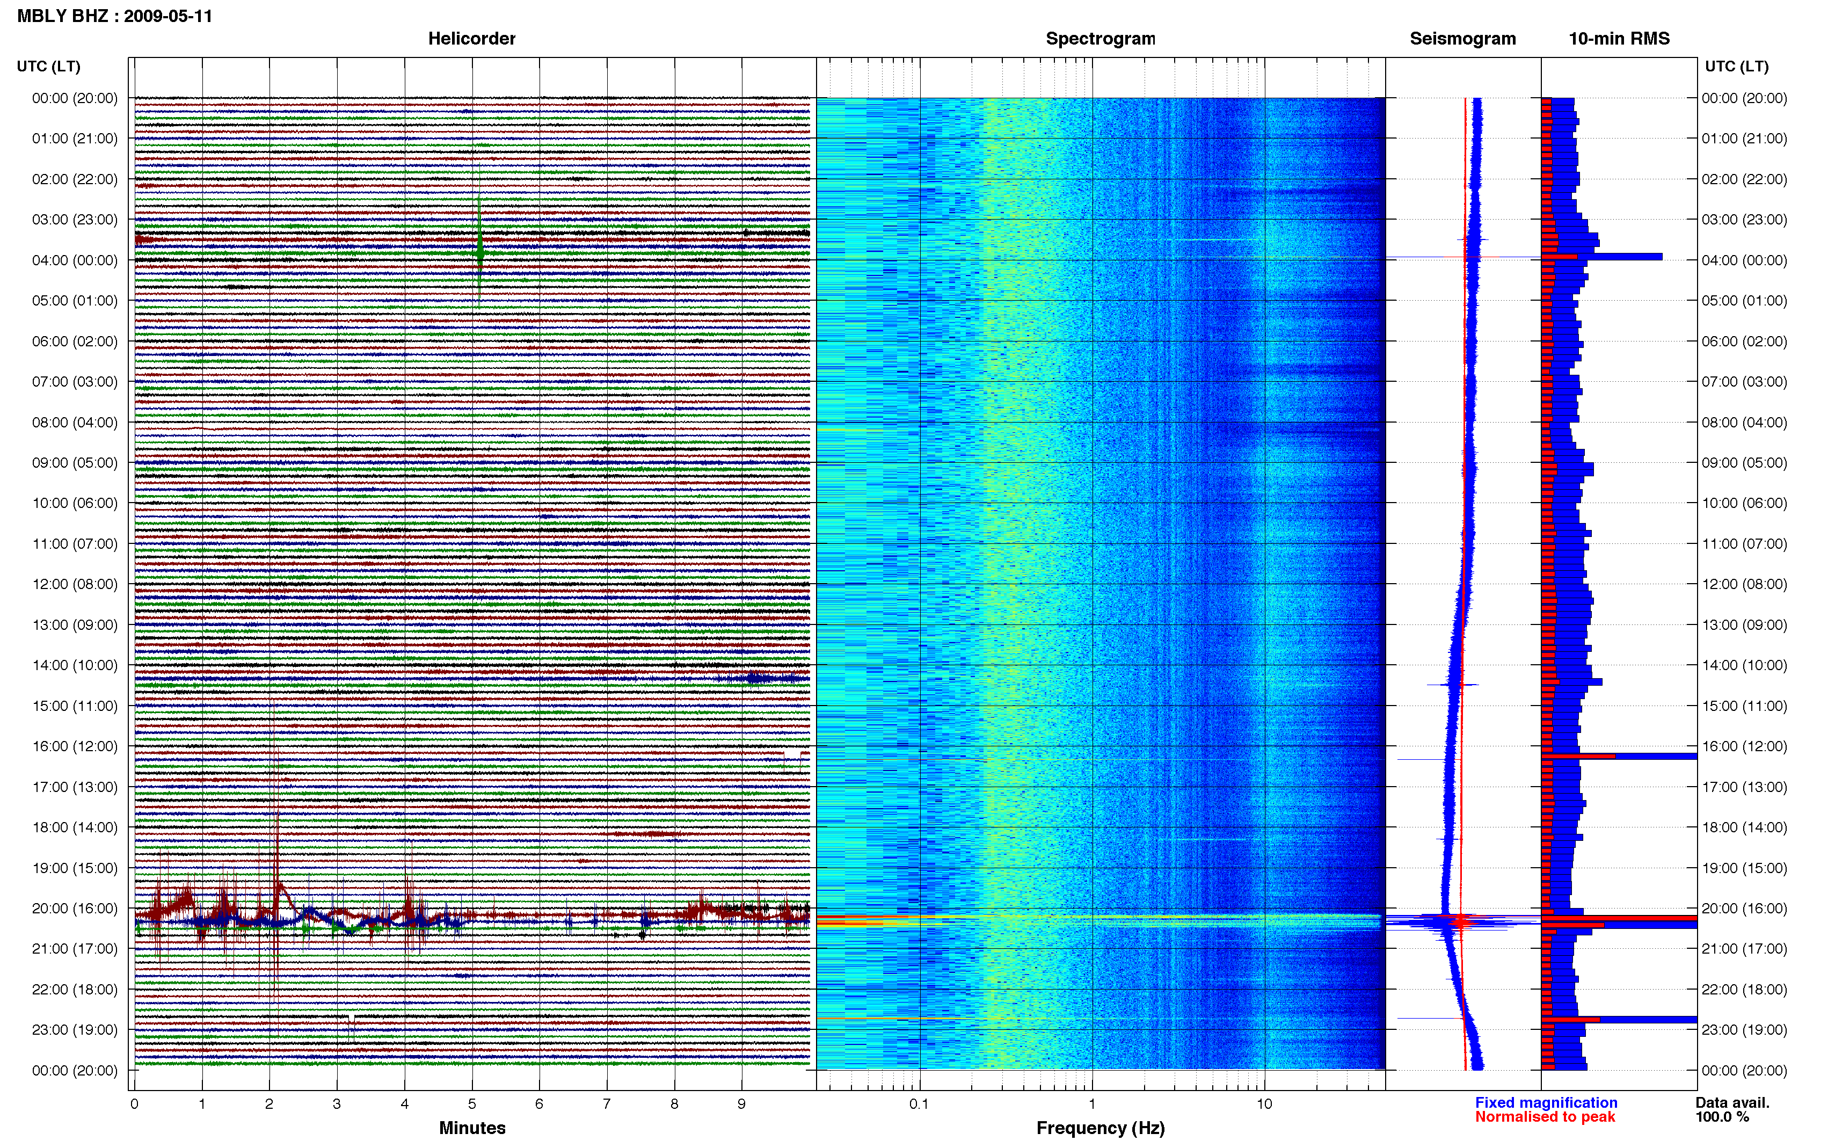Image resolution: width=1835 pixels, height=1148 pixels.
Task: Click the '100.0 %' data availability value
Action: 1722,1117
